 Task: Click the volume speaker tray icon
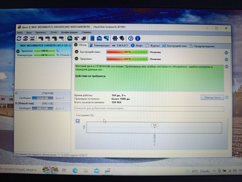pos(235,171)
